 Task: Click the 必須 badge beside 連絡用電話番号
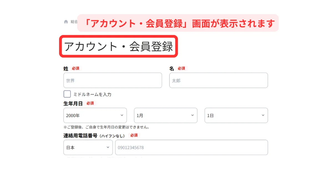134,135
